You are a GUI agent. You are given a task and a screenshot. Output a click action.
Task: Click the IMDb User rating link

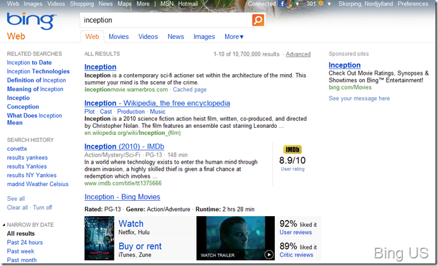click(x=293, y=169)
